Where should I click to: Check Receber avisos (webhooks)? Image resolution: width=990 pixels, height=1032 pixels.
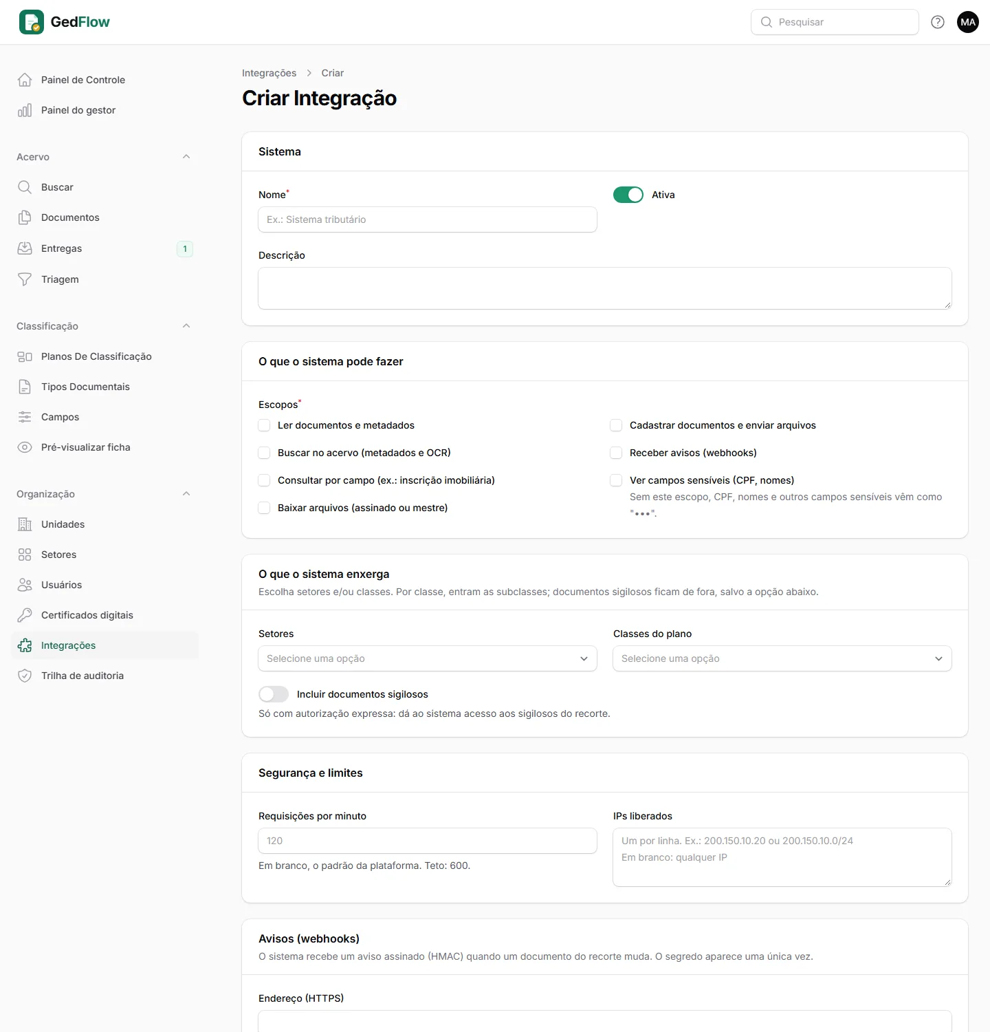pos(616,453)
